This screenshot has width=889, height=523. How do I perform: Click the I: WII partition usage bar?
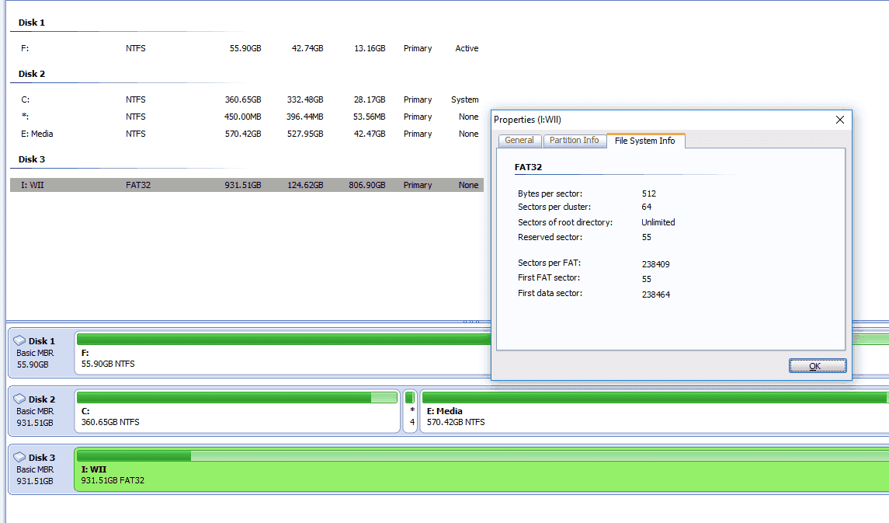(483, 456)
